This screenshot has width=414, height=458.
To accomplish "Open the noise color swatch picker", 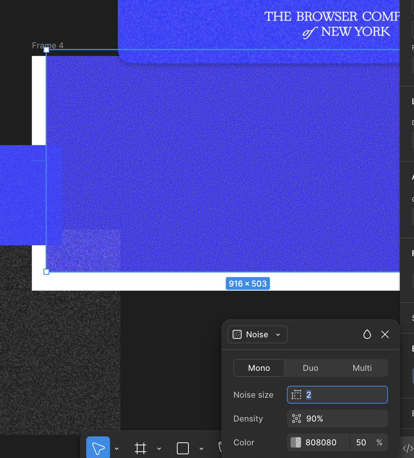I will point(296,442).
